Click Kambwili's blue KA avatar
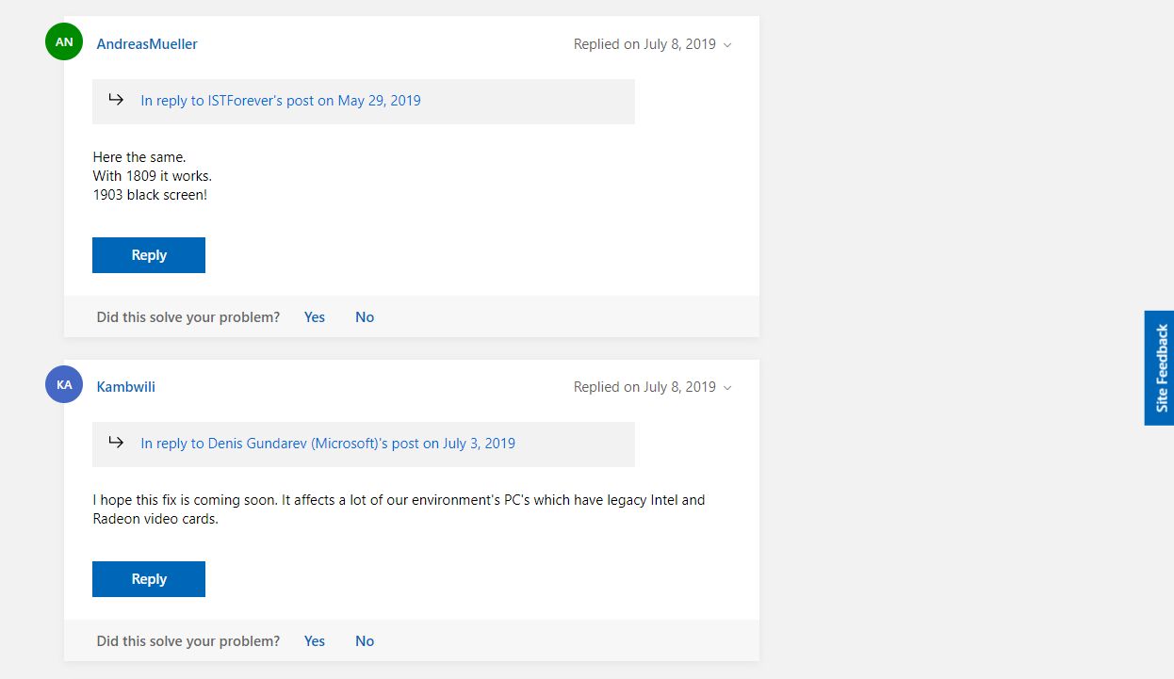Screen dimensions: 1174x679 pyautogui.click(x=64, y=384)
